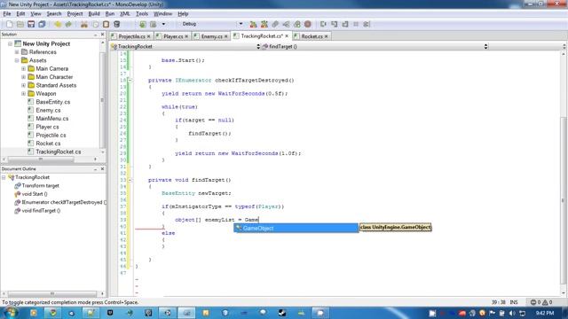
Task: Fold the findTarget method in gutter
Action: pos(130,180)
